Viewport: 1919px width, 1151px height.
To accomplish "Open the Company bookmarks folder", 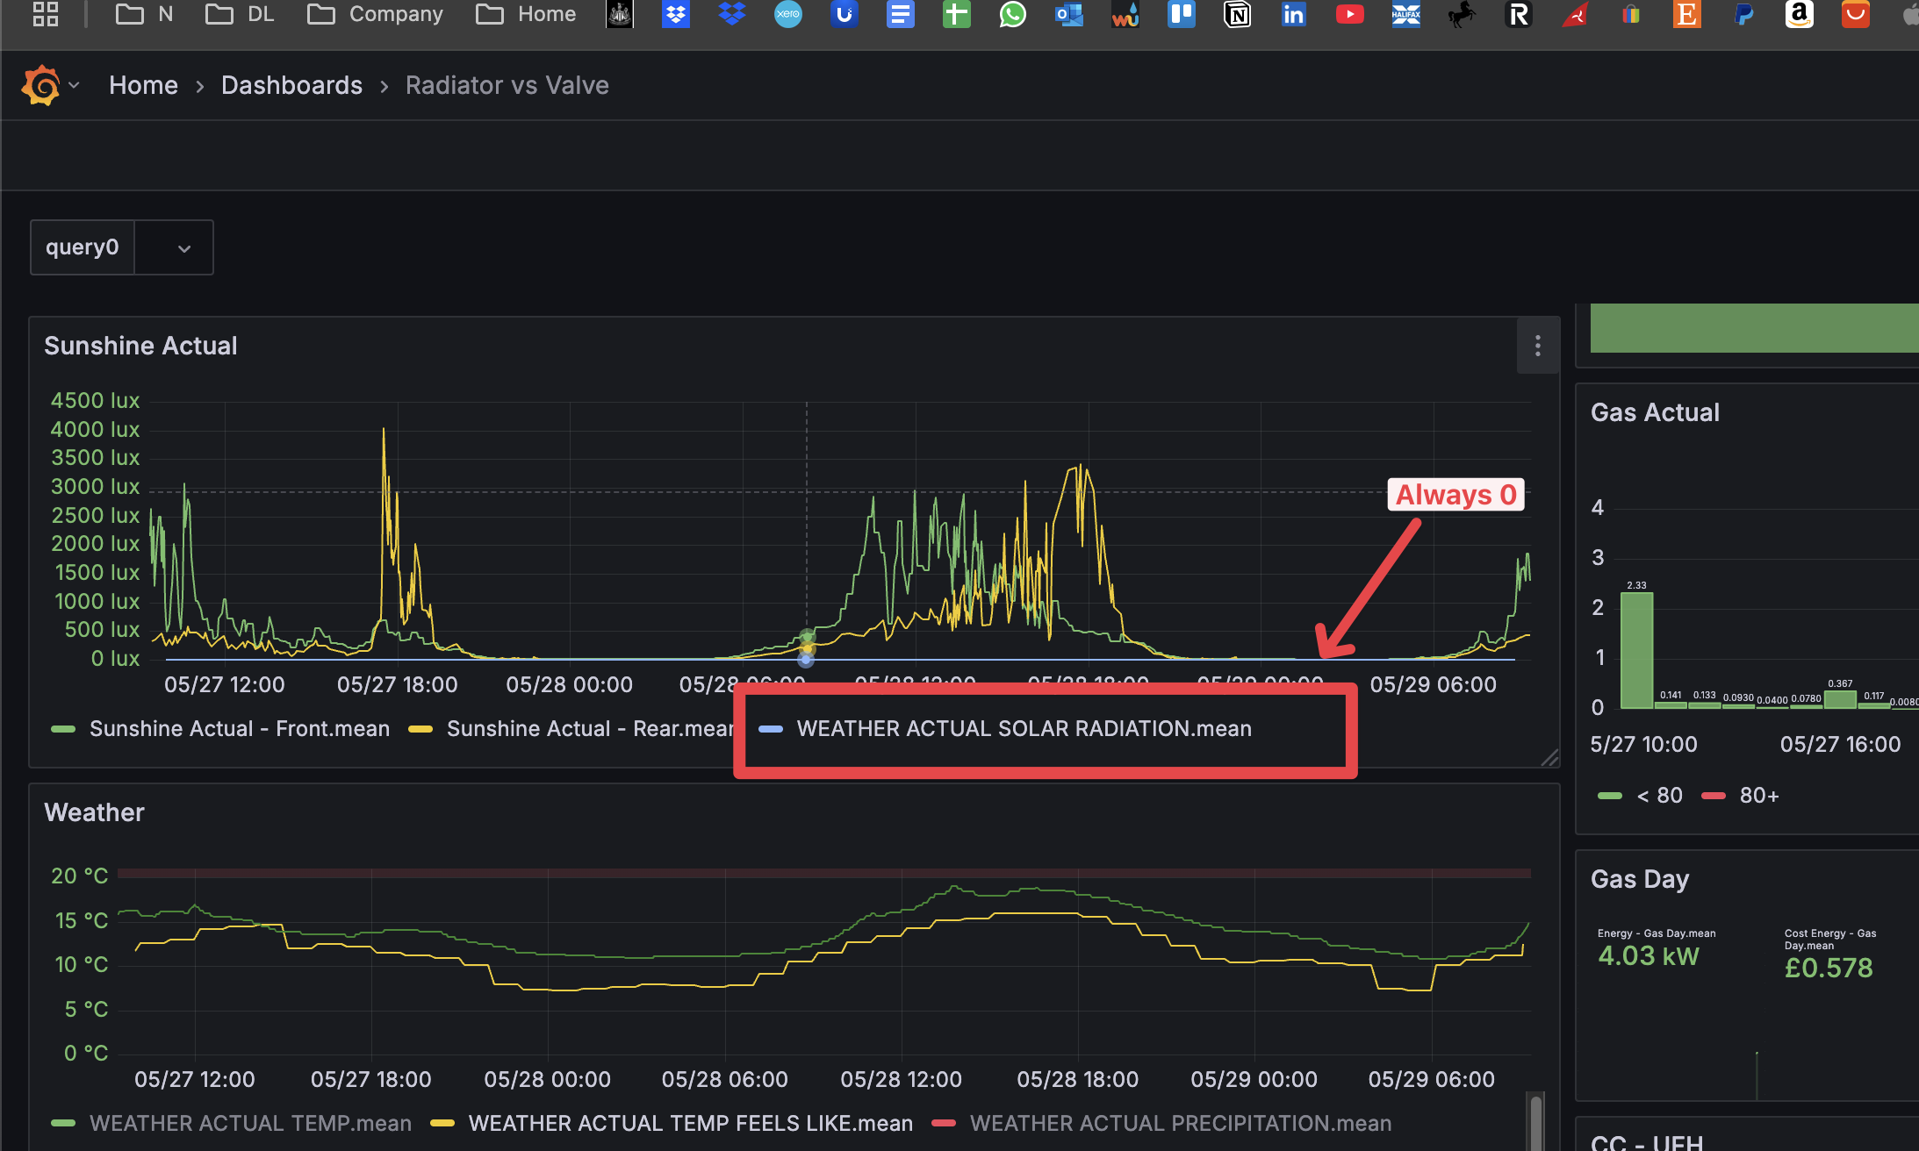I will point(376,14).
